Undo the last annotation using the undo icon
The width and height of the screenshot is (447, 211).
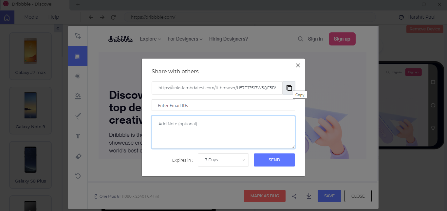[78, 176]
